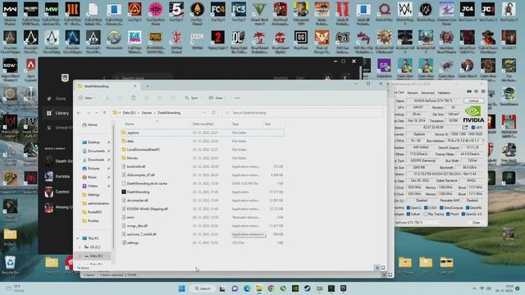Open Library in the Epic Games launcher
Viewport: 525px width, 295px height.
58,113
